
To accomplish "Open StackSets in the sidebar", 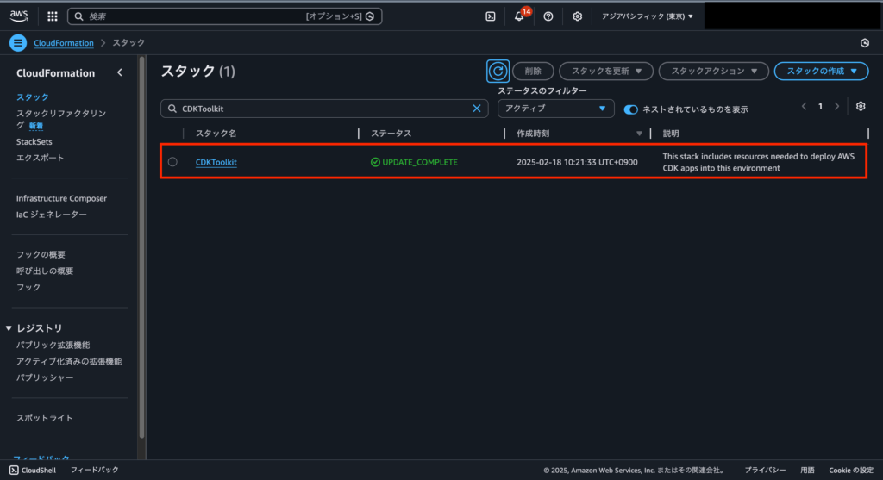I will (x=34, y=141).
